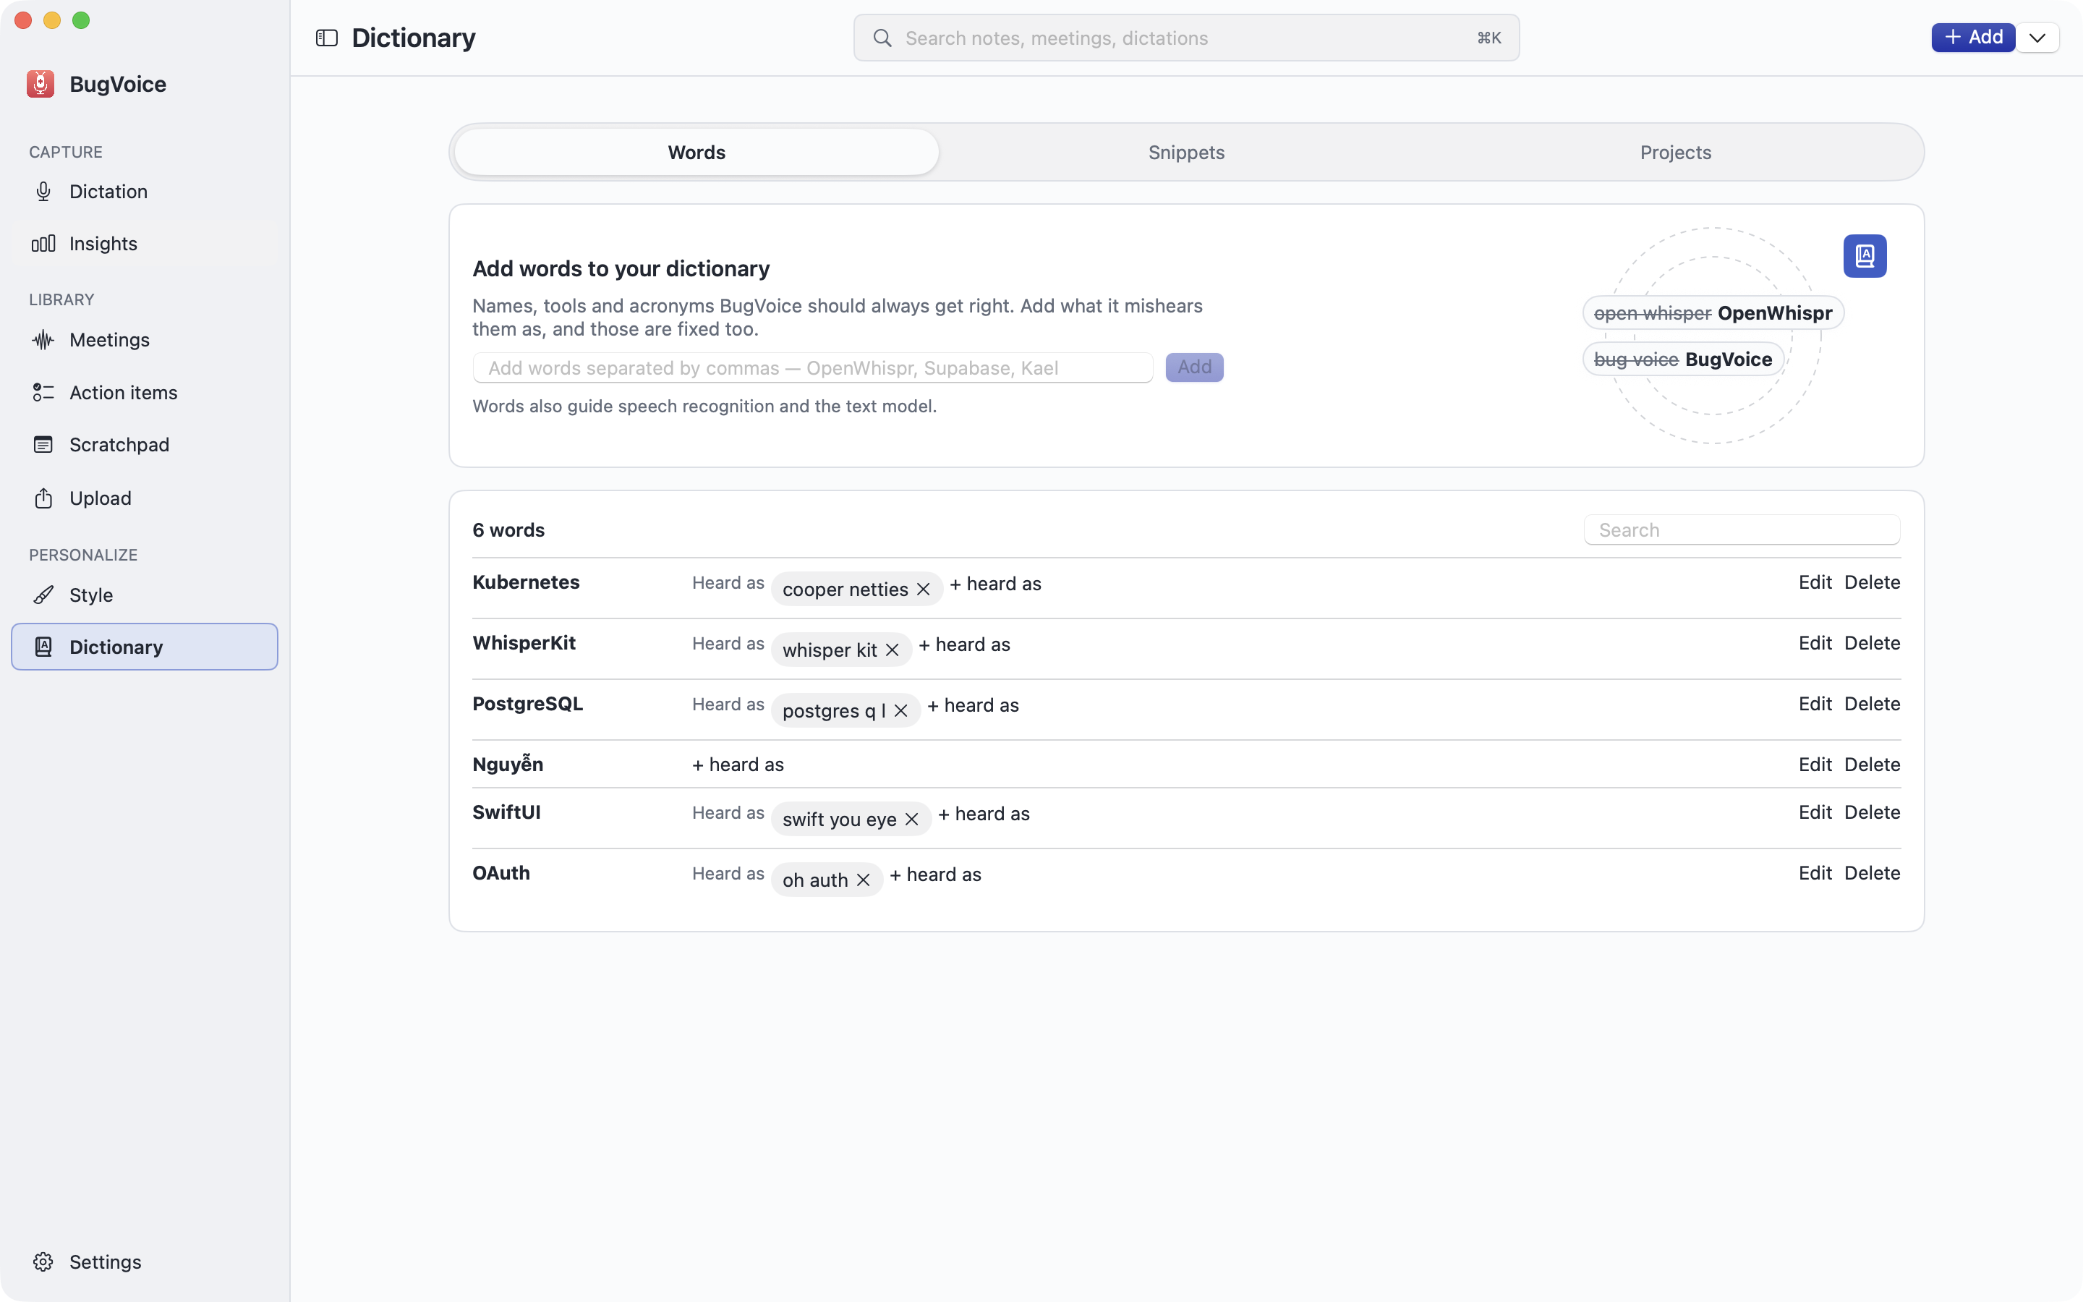Switch to the Words tab
The height and width of the screenshot is (1302, 2083).
[x=697, y=153]
